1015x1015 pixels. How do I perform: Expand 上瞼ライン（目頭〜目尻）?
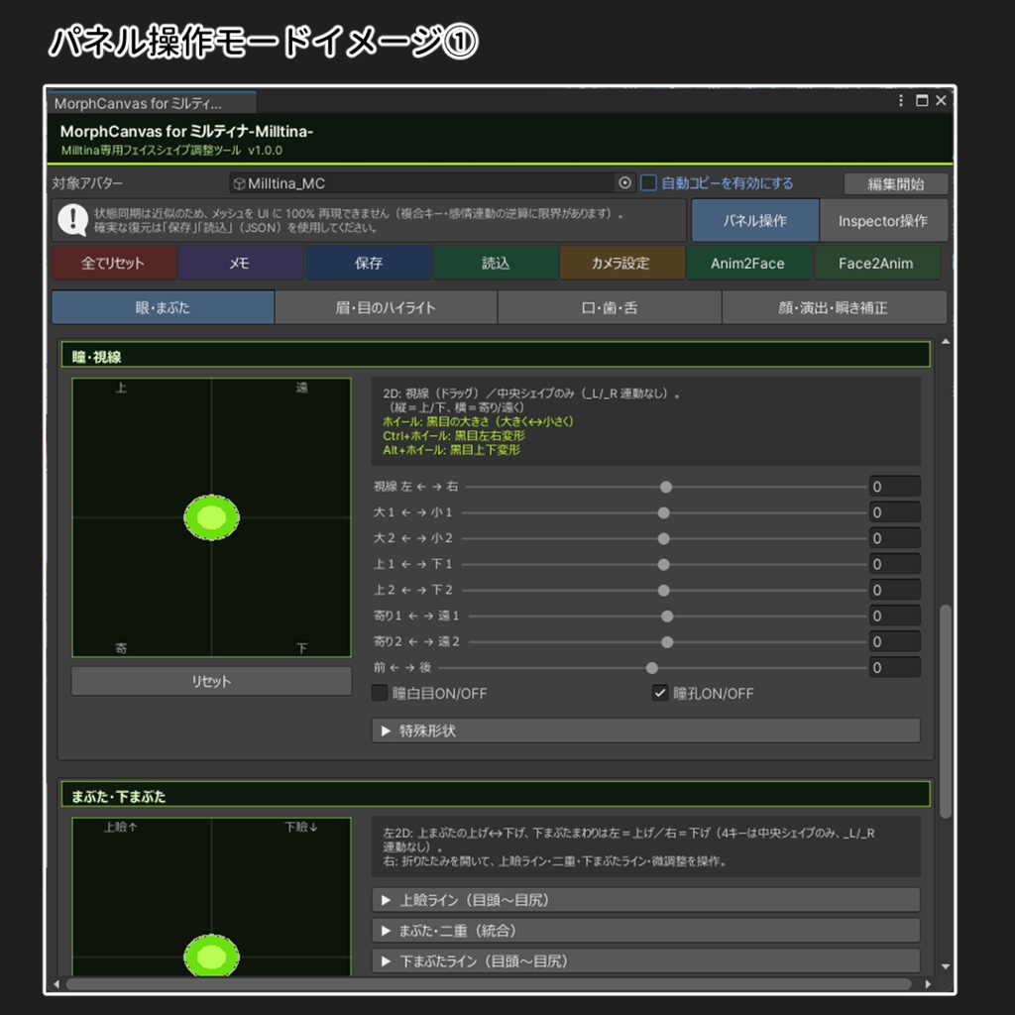click(x=387, y=900)
